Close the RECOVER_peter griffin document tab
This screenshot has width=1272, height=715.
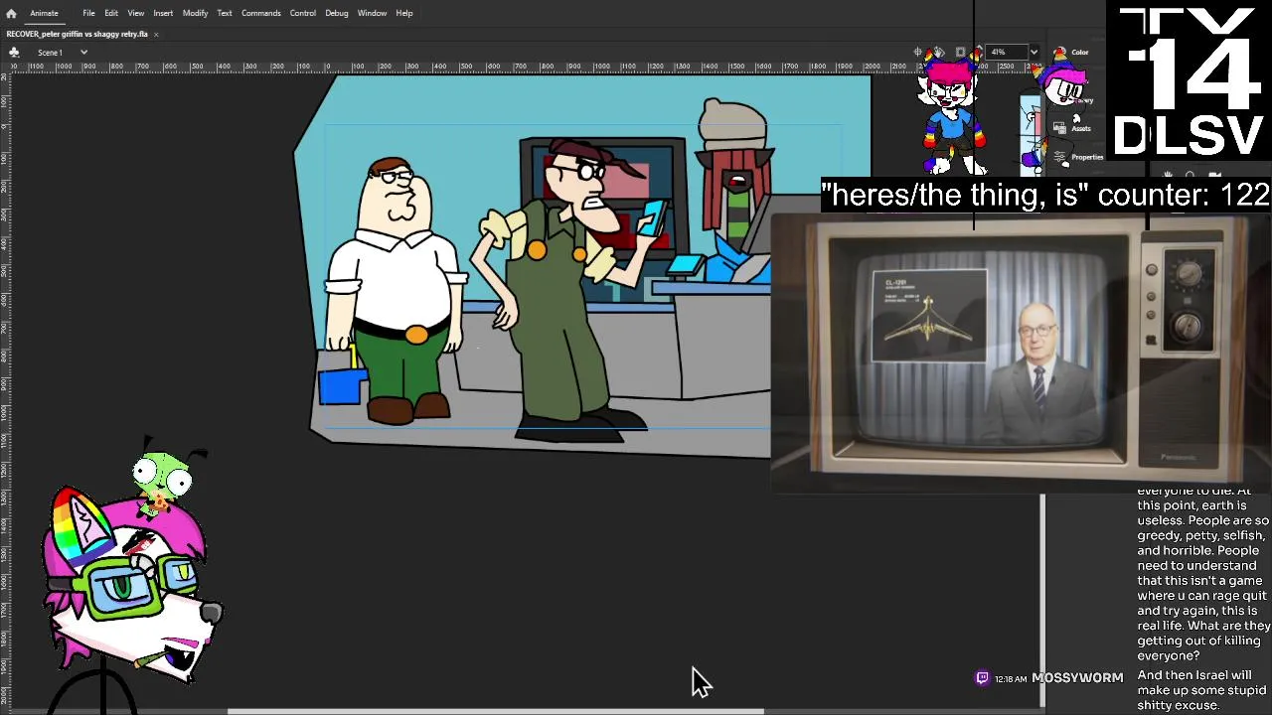click(156, 34)
